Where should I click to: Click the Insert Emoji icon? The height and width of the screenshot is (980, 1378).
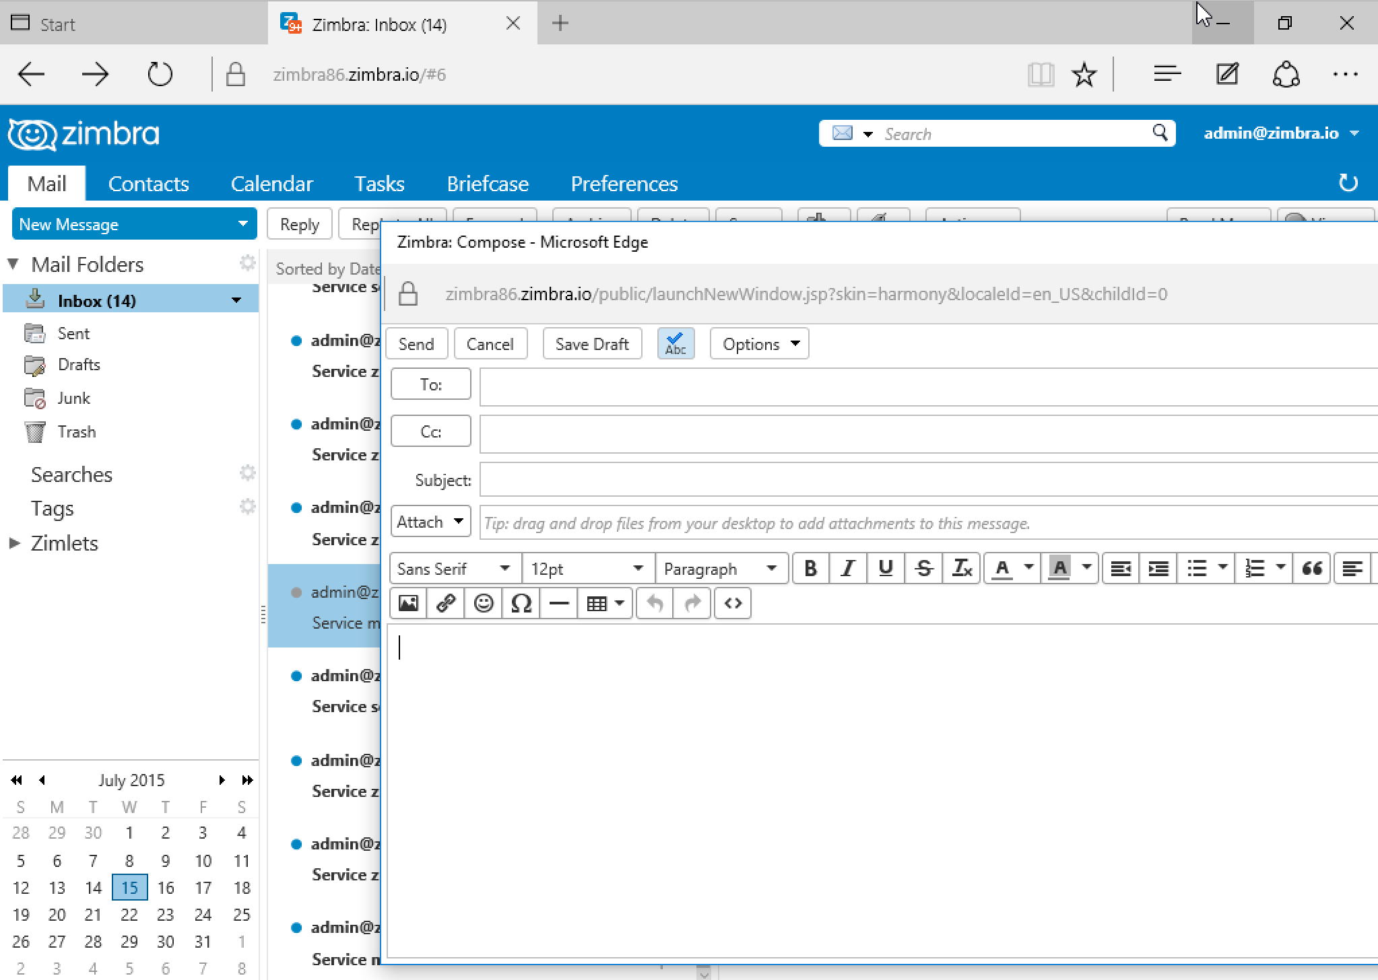pyautogui.click(x=484, y=604)
